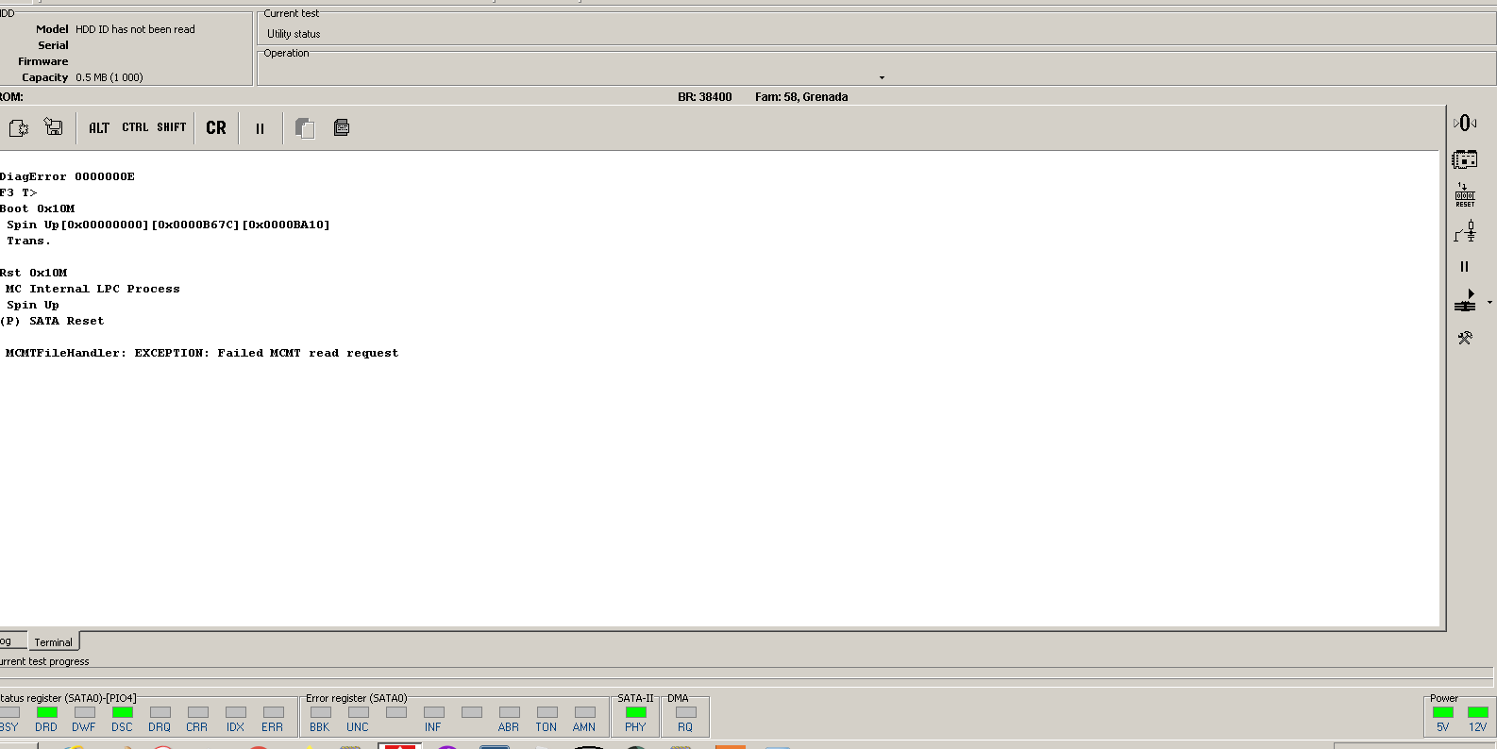Click 'BR: 38400' baud rate text

click(x=705, y=97)
